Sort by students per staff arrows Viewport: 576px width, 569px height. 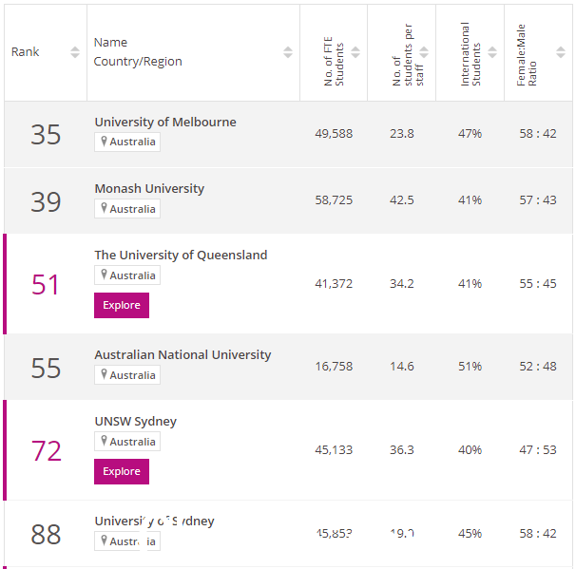424,52
